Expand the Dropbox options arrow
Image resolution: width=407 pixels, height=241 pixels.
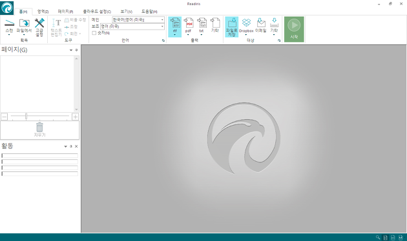point(245,35)
